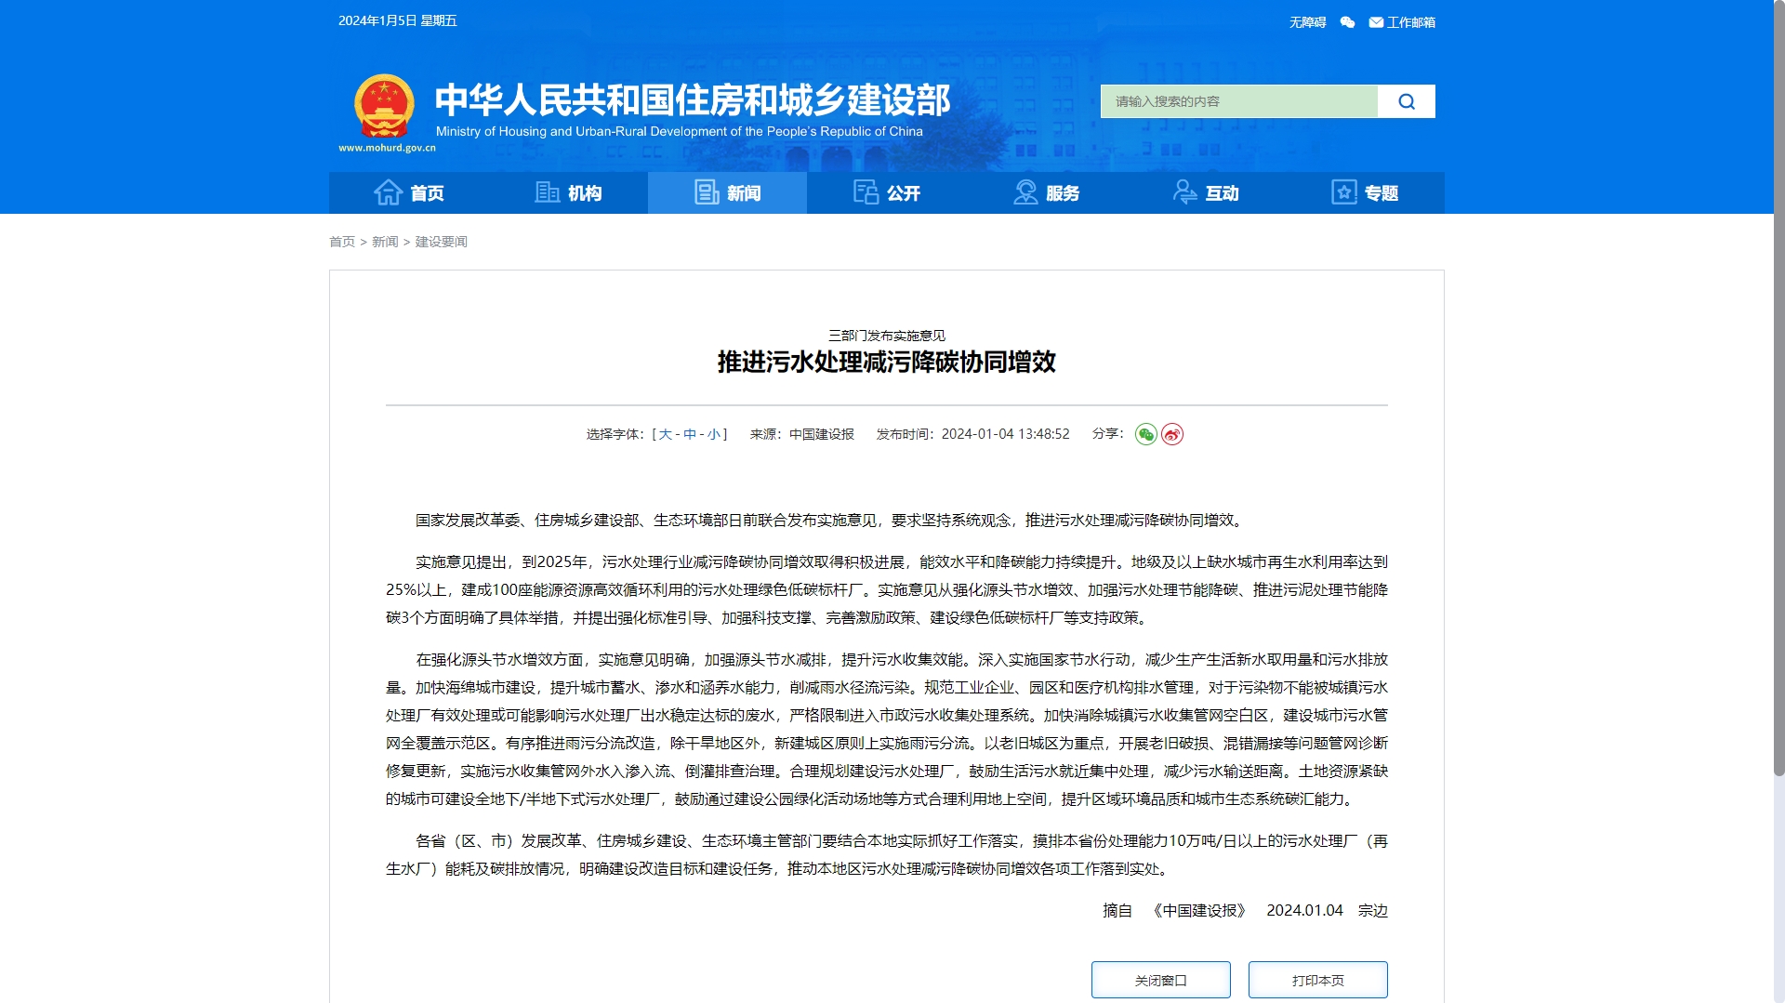The height and width of the screenshot is (1003, 1785).
Task: Click the 无障碍 accessibility link
Action: point(1307,22)
